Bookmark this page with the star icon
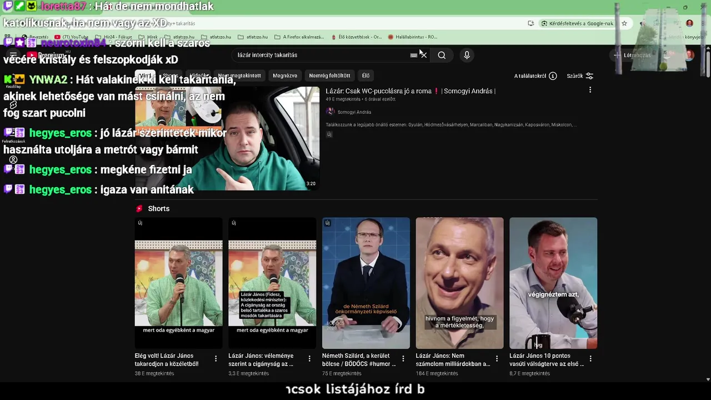711x400 pixels. 624,23
